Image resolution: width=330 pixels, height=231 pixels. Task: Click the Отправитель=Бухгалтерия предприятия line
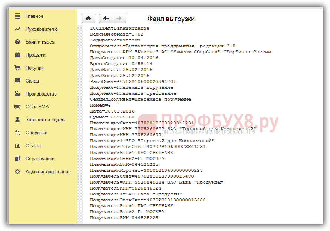point(162,46)
